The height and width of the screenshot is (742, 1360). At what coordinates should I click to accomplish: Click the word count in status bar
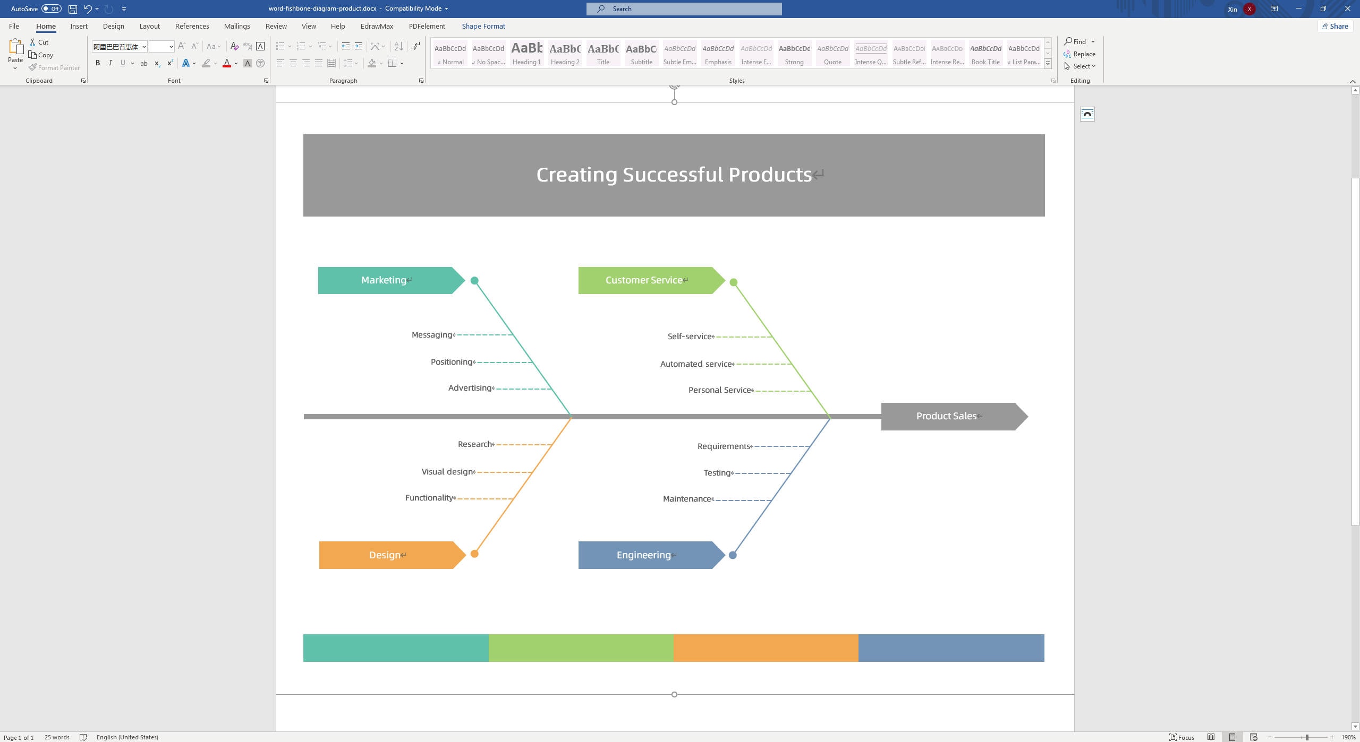click(x=56, y=737)
